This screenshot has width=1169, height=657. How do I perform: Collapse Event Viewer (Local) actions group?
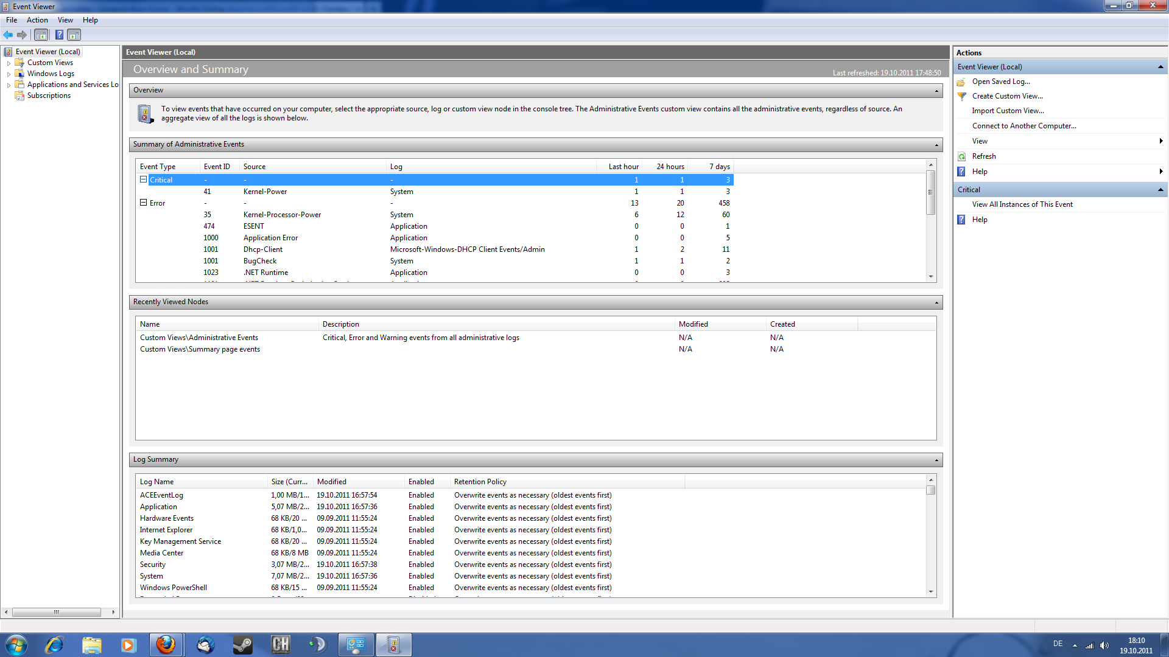(x=1160, y=67)
